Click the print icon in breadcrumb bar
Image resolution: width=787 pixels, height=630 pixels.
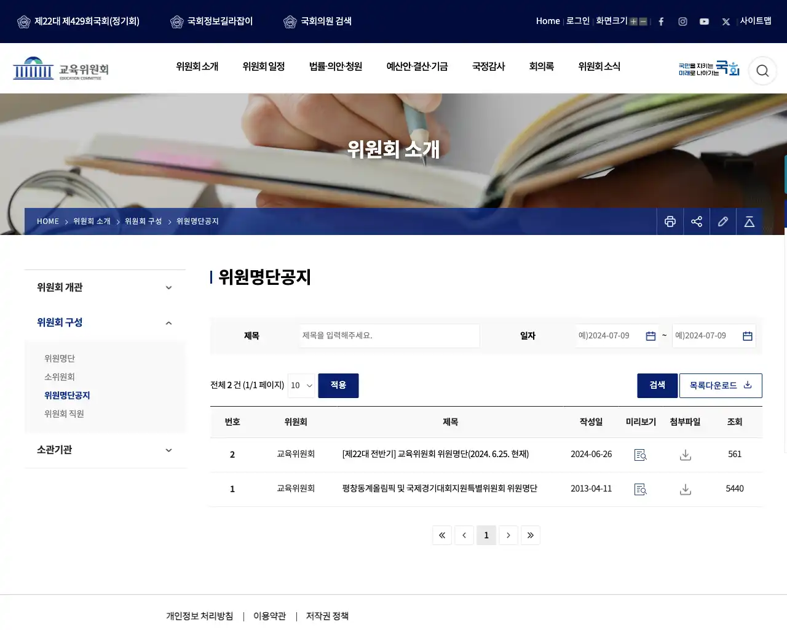(670, 221)
